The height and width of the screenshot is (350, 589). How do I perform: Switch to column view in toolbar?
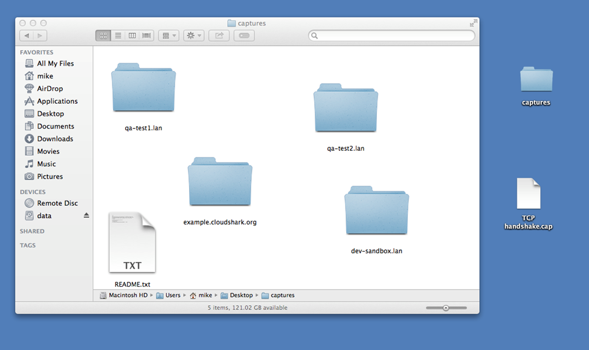[x=132, y=36]
